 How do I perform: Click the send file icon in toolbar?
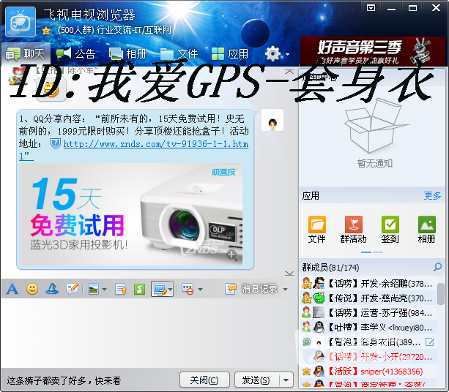point(120,289)
